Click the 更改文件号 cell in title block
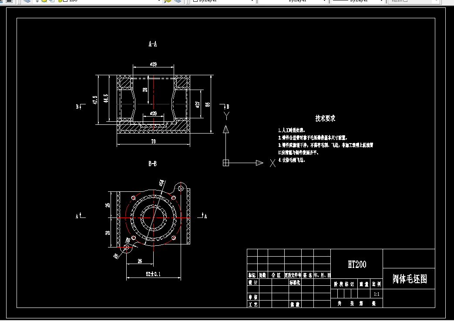The image size is (454, 321). tap(293, 275)
